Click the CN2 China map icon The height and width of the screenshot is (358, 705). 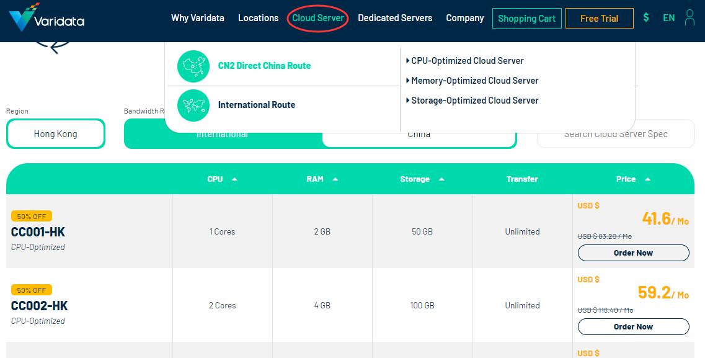[193, 66]
